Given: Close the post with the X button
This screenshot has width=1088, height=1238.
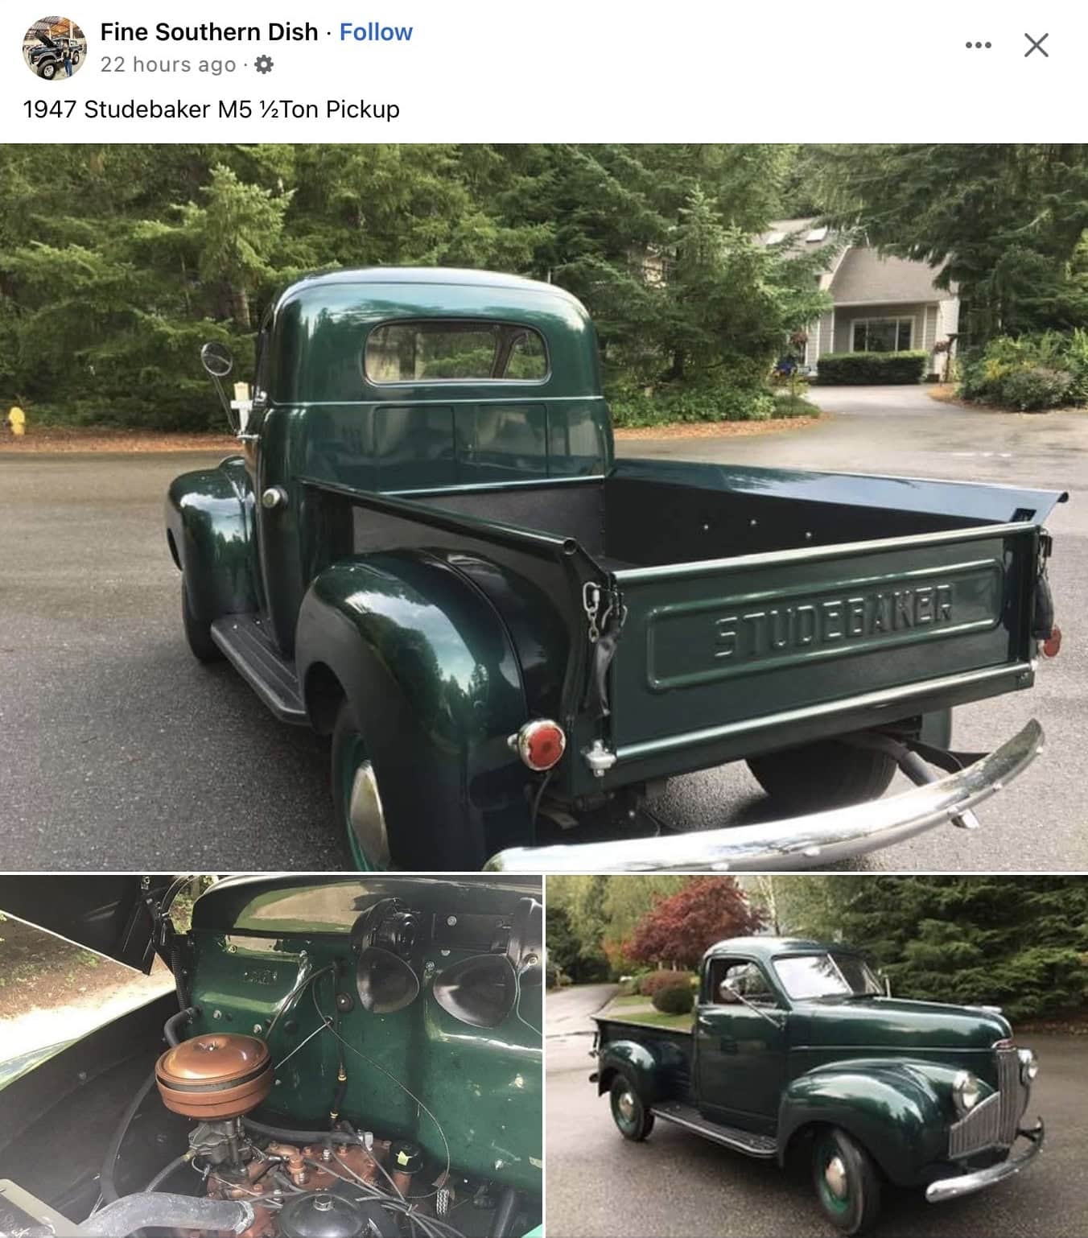Looking at the screenshot, I should tap(1036, 45).
